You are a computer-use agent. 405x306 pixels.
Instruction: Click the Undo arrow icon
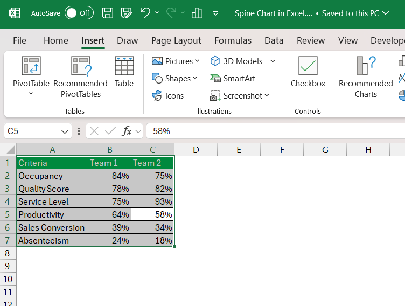pyautogui.click(x=145, y=13)
